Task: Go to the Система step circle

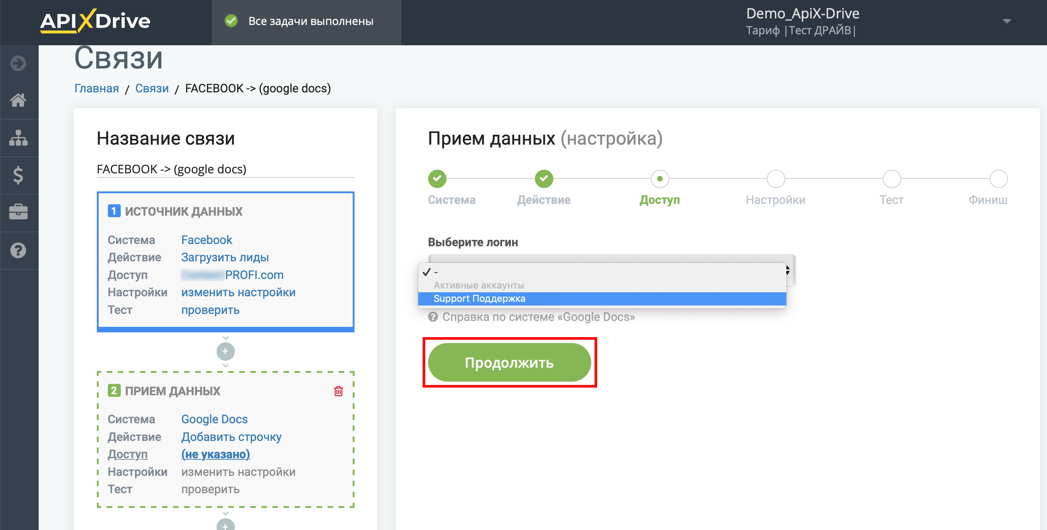Action: click(437, 179)
